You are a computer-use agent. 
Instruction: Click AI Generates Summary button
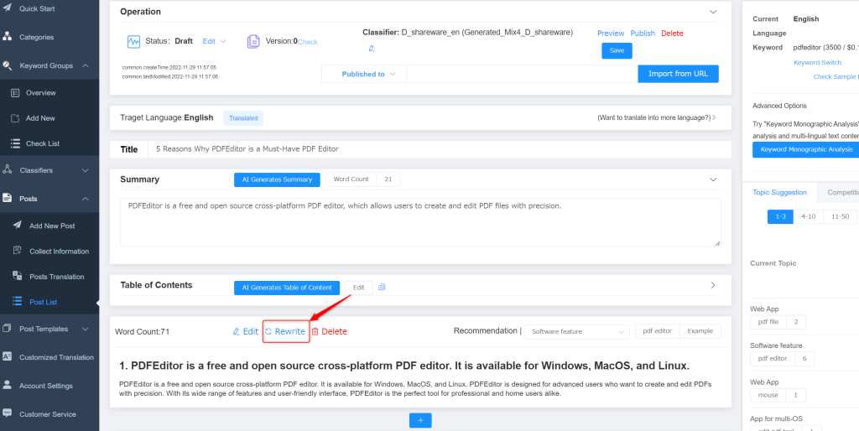click(277, 179)
